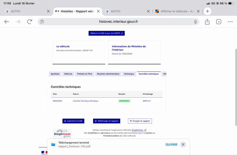The width and height of the screenshot is (237, 155).
Task: Close the first AUTO1 tab
Action: (48, 11)
